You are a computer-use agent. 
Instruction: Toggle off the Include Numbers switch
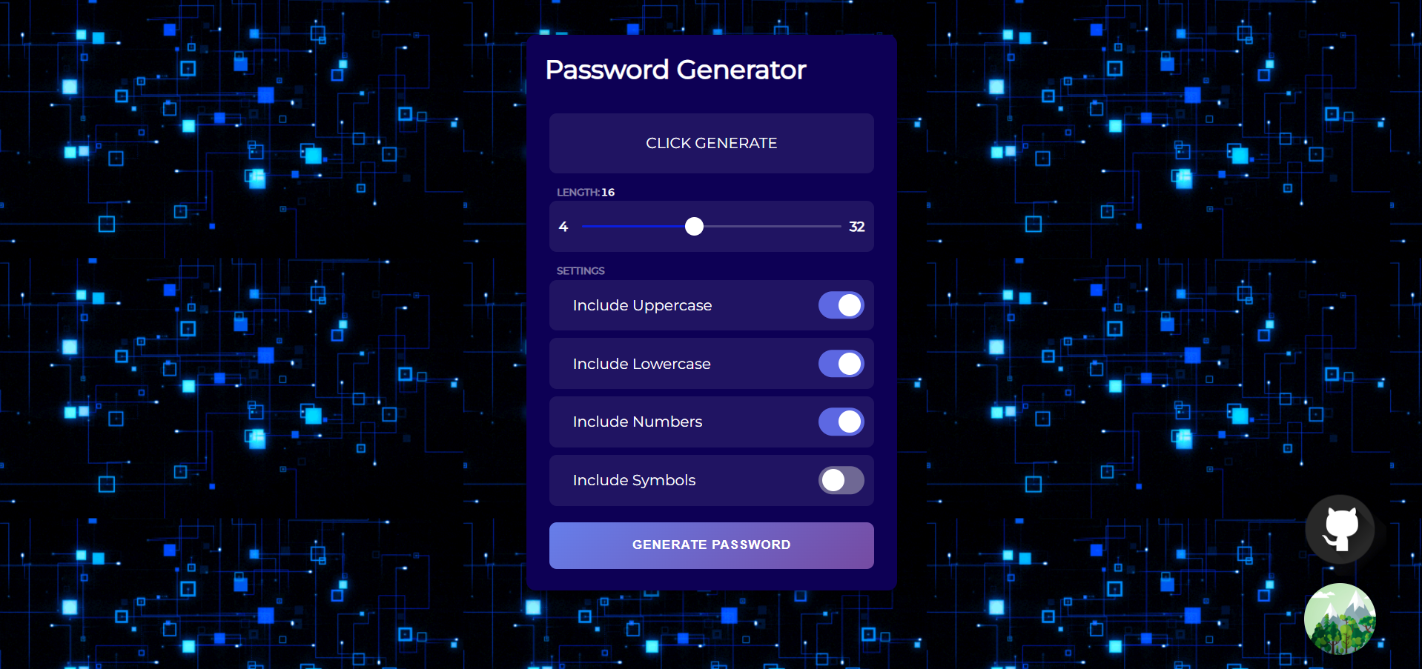(x=841, y=422)
